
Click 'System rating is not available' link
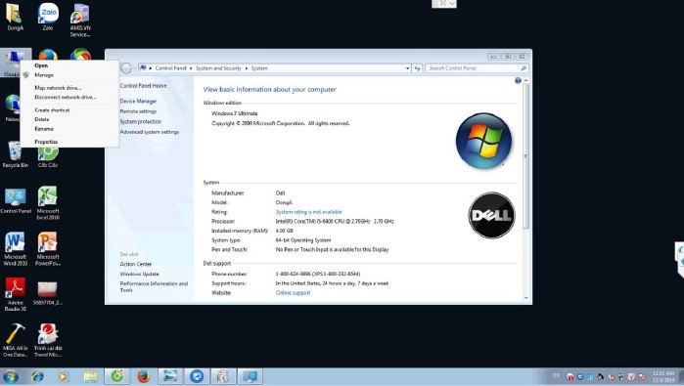[x=309, y=212]
